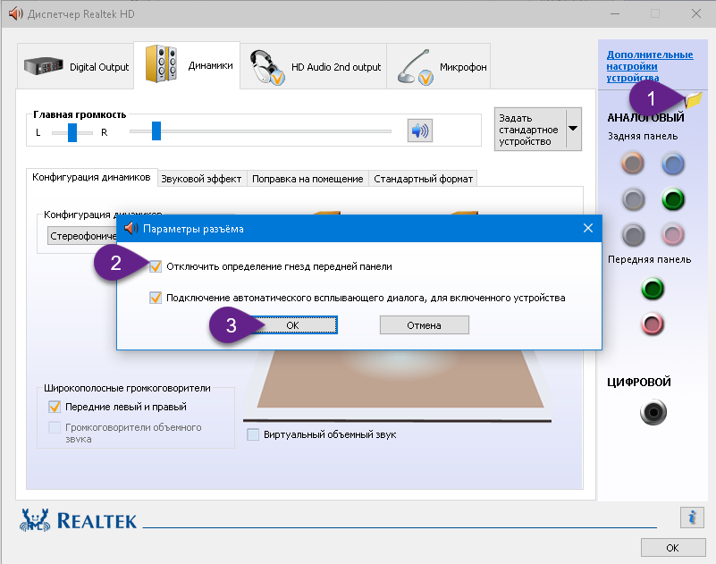Click OK at the bottom of Realtek window
716x564 pixels.
[x=672, y=548]
